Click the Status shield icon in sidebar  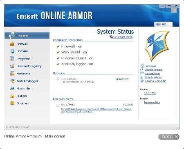(12, 35)
